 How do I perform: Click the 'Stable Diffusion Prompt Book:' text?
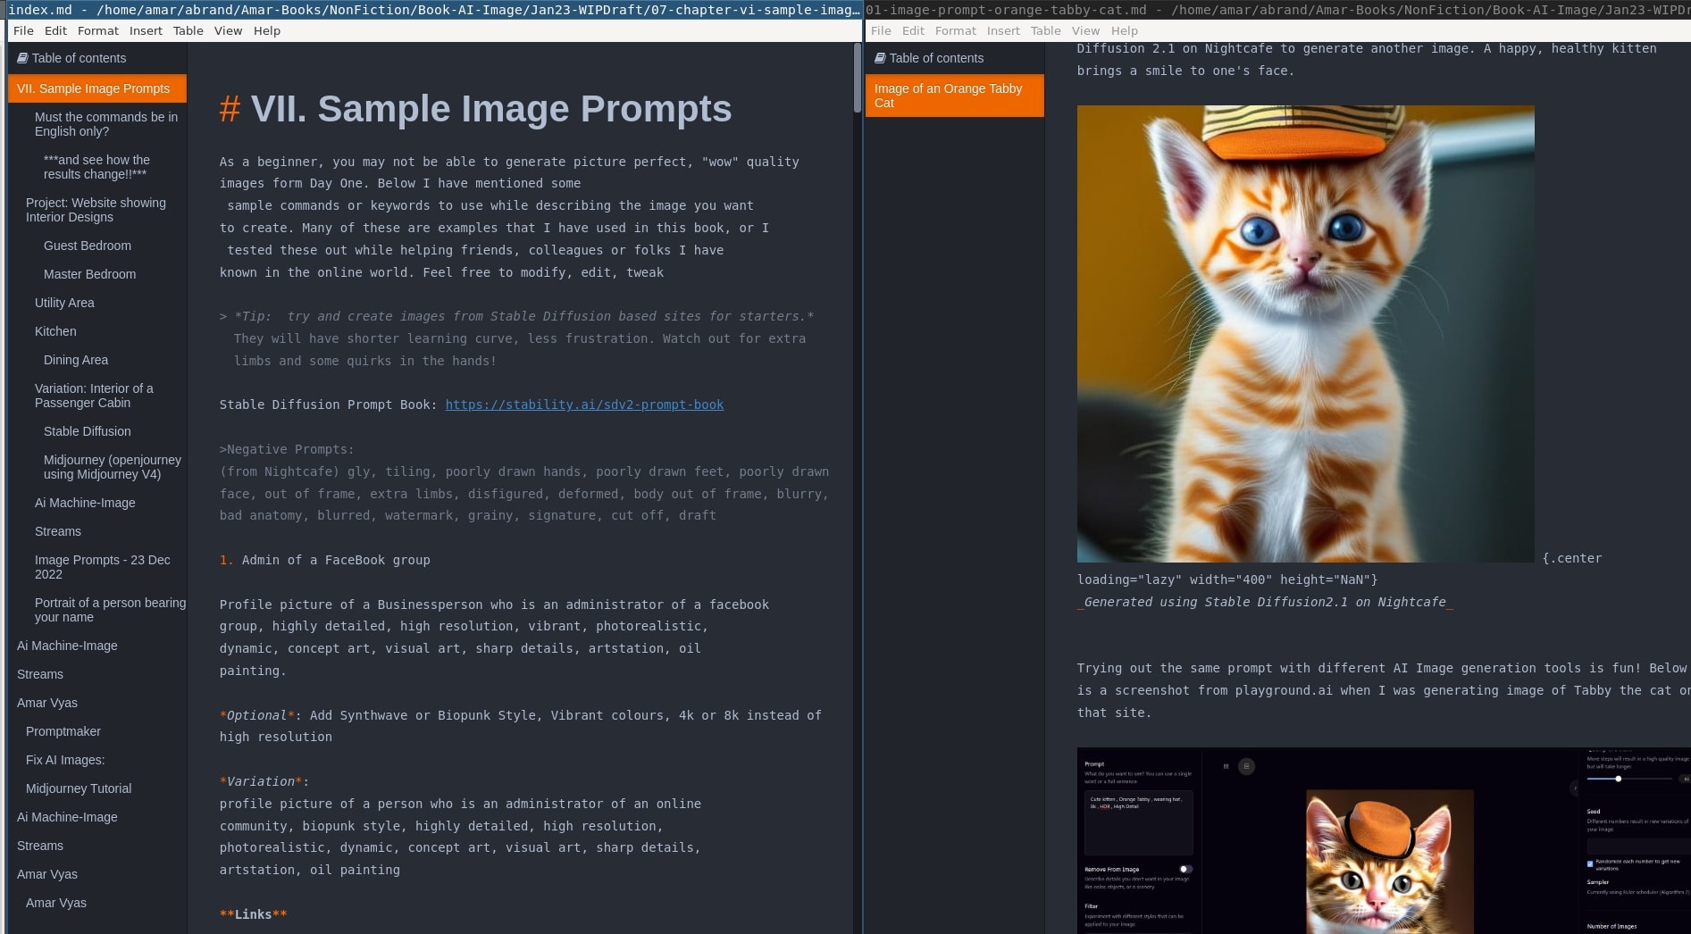(x=329, y=404)
